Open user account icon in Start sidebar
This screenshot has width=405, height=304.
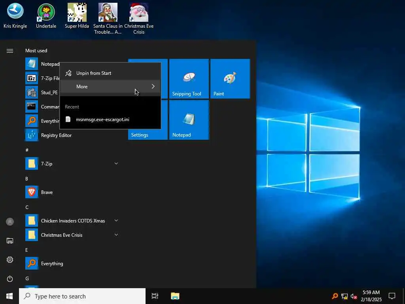point(10,222)
